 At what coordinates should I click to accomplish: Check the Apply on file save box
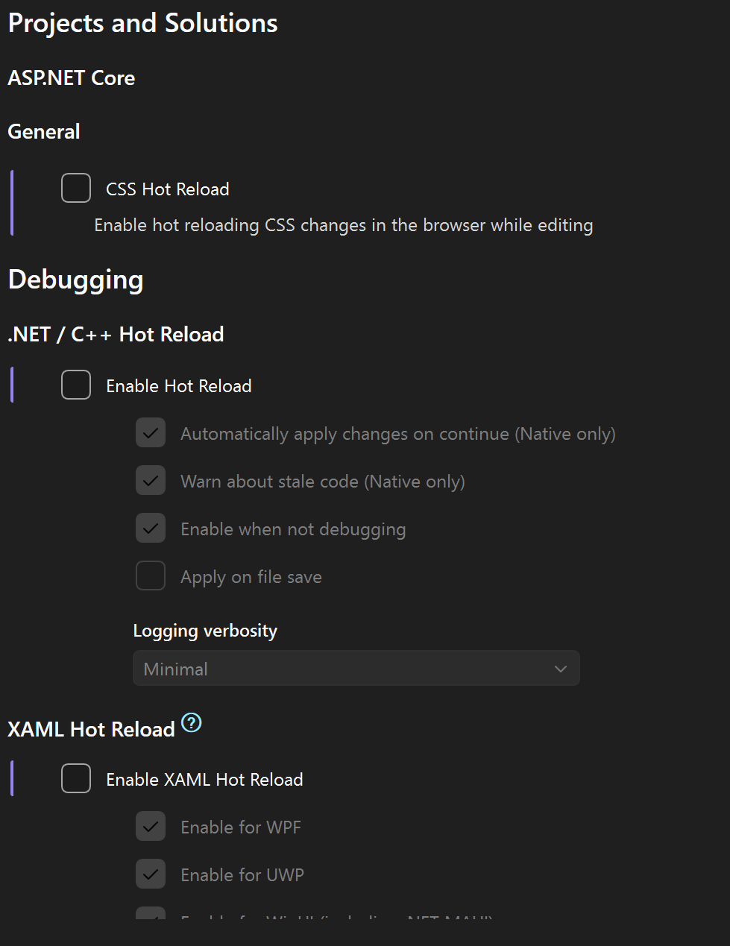pyautogui.click(x=151, y=576)
